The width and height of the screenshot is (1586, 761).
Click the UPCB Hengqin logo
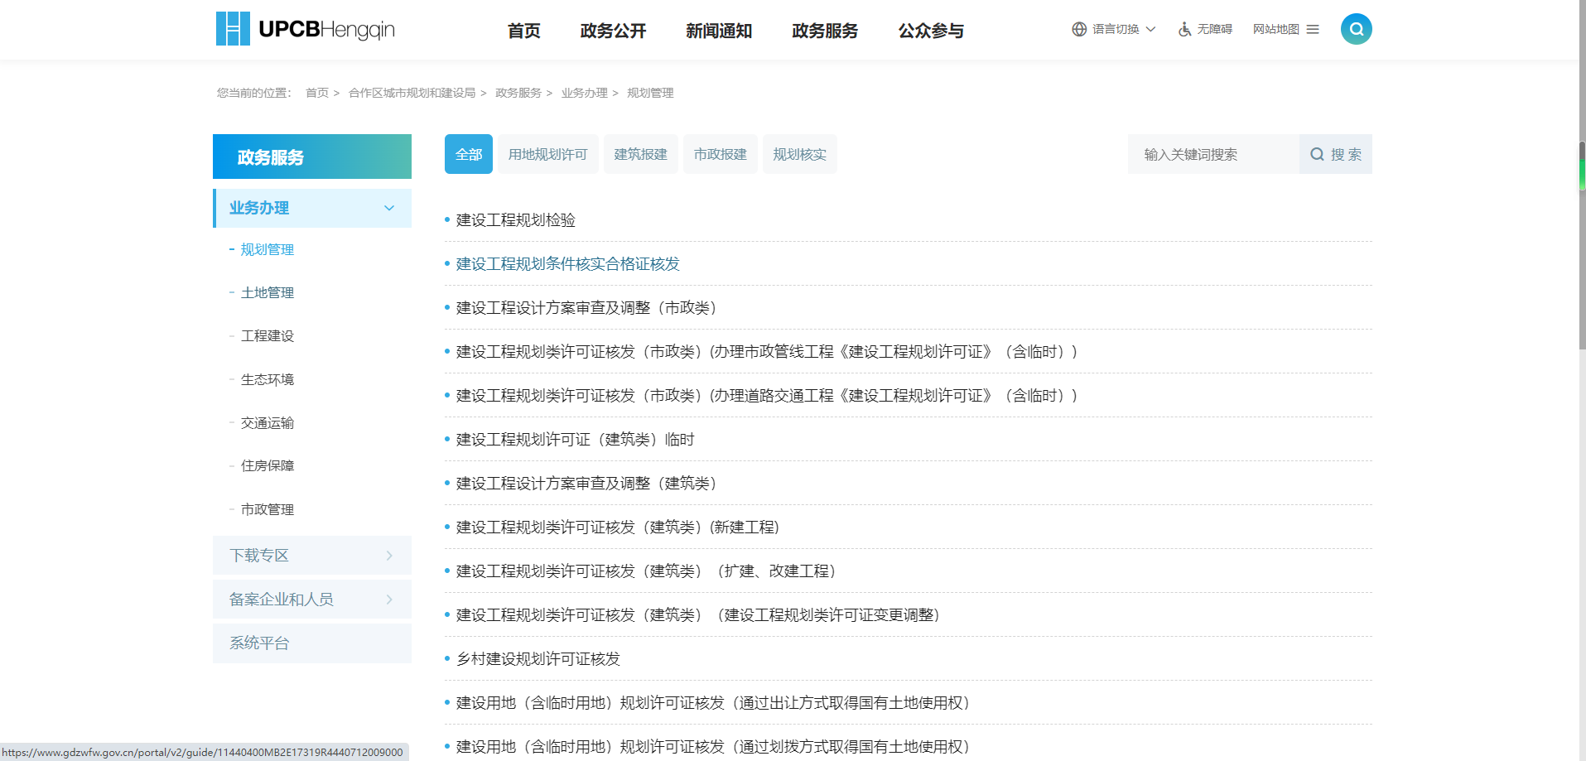point(305,29)
